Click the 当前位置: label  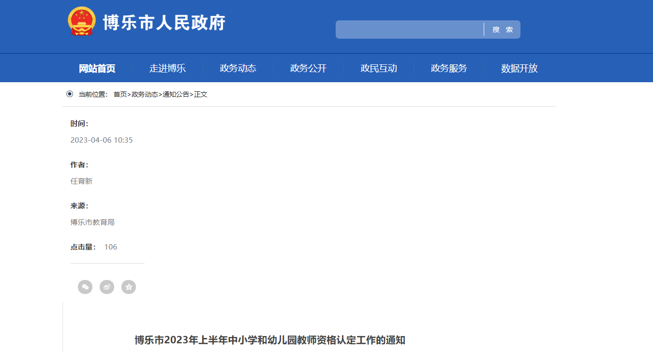(93, 94)
